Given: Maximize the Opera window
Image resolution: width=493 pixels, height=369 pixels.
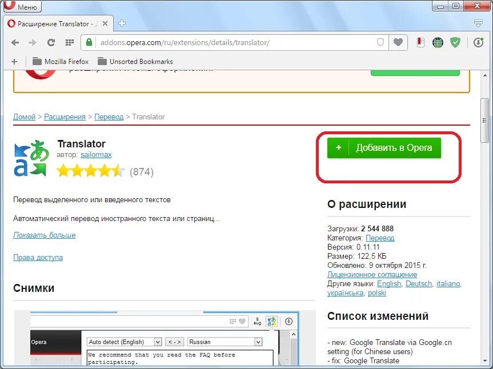Looking at the screenshot, I should coord(456,6).
